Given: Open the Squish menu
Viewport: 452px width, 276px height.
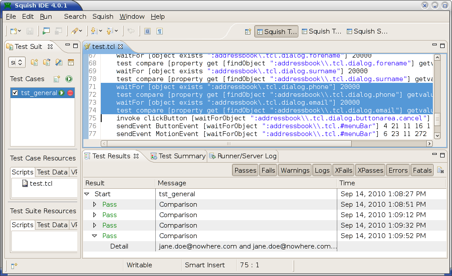Looking at the screenshot, I should [103, 17].
